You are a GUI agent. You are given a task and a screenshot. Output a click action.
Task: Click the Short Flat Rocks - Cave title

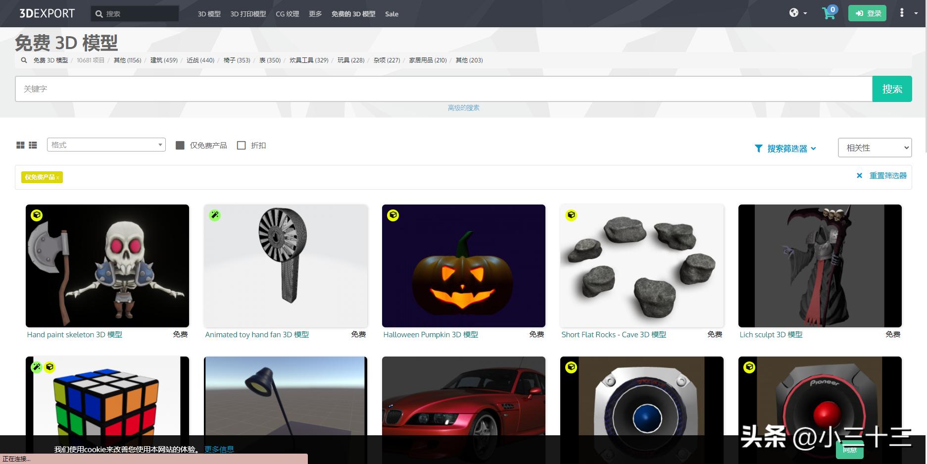(614, 335)
